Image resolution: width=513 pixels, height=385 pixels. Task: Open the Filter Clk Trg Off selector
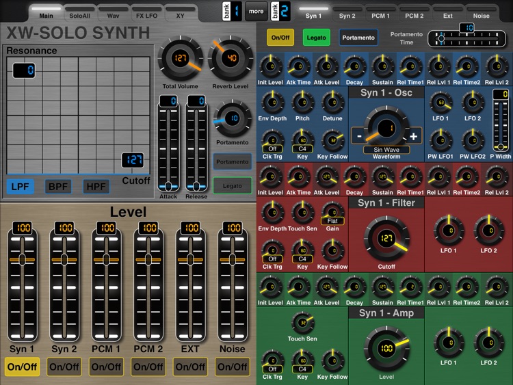point(272,259)
